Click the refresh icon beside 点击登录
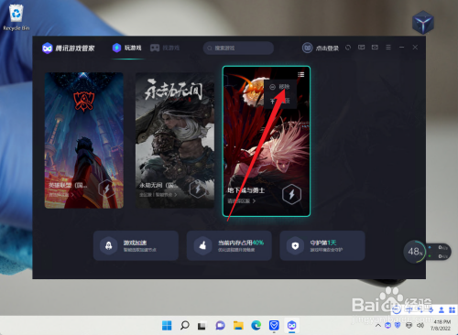458x335 pixels. [348, 48]
